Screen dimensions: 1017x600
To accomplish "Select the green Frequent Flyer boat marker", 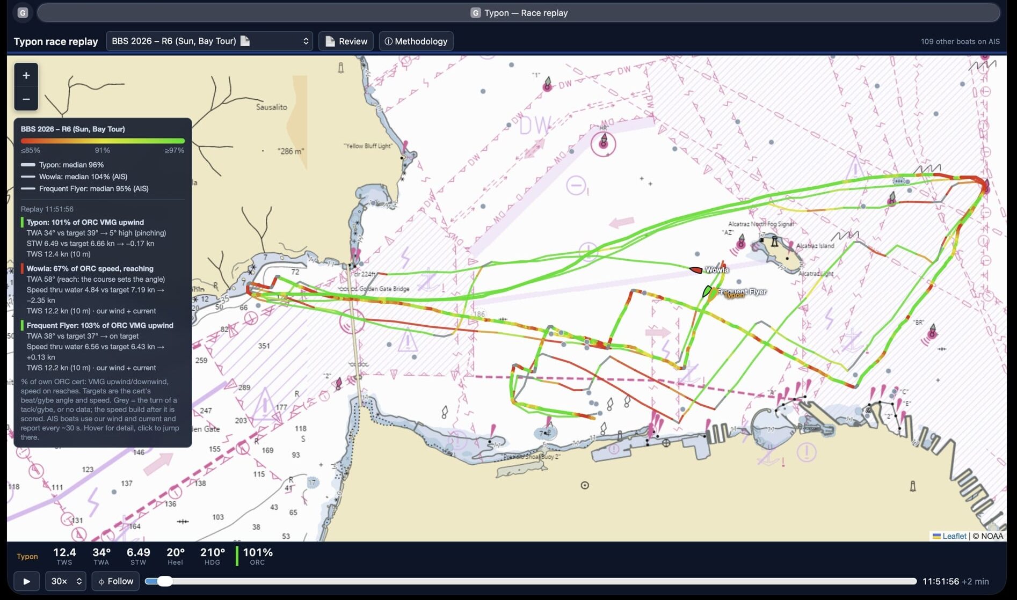I will point(707,291).
